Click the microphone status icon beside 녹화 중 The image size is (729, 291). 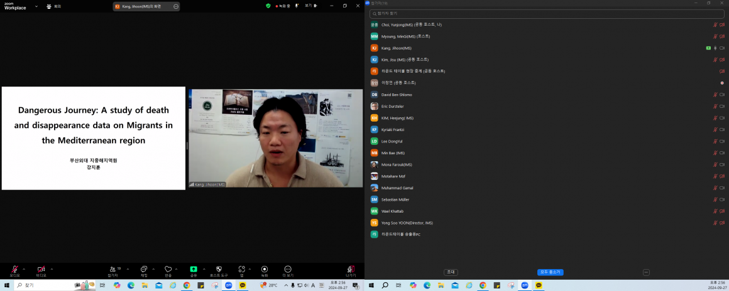[x=297, y=6]
